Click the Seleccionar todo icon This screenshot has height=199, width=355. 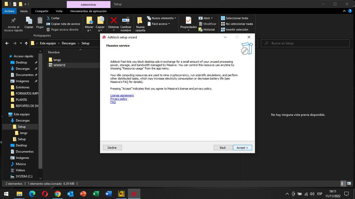(x=223, y=18)
